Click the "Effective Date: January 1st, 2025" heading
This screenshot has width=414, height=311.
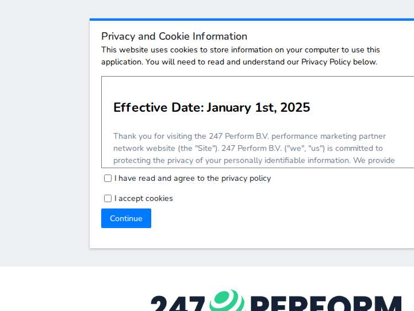(212, 108)
